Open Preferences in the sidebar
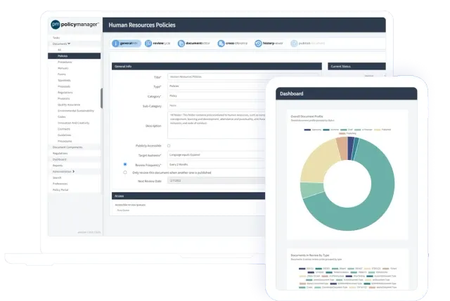 60,184
